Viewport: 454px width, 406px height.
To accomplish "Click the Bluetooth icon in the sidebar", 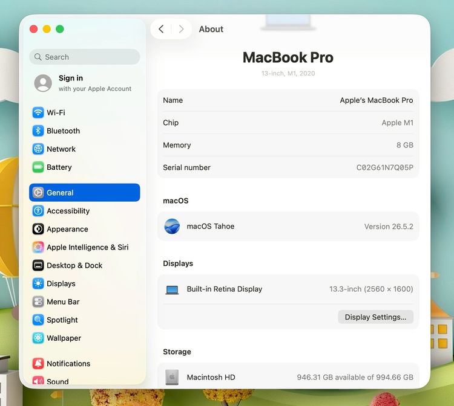I will tap(38, 130).
